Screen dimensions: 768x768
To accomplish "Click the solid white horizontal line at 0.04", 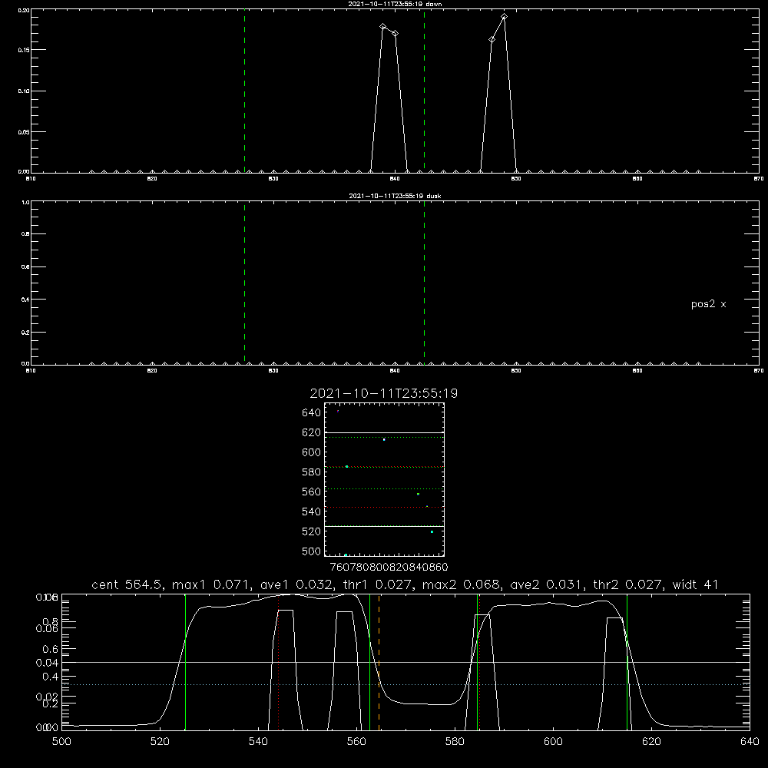I will point(406,662).
